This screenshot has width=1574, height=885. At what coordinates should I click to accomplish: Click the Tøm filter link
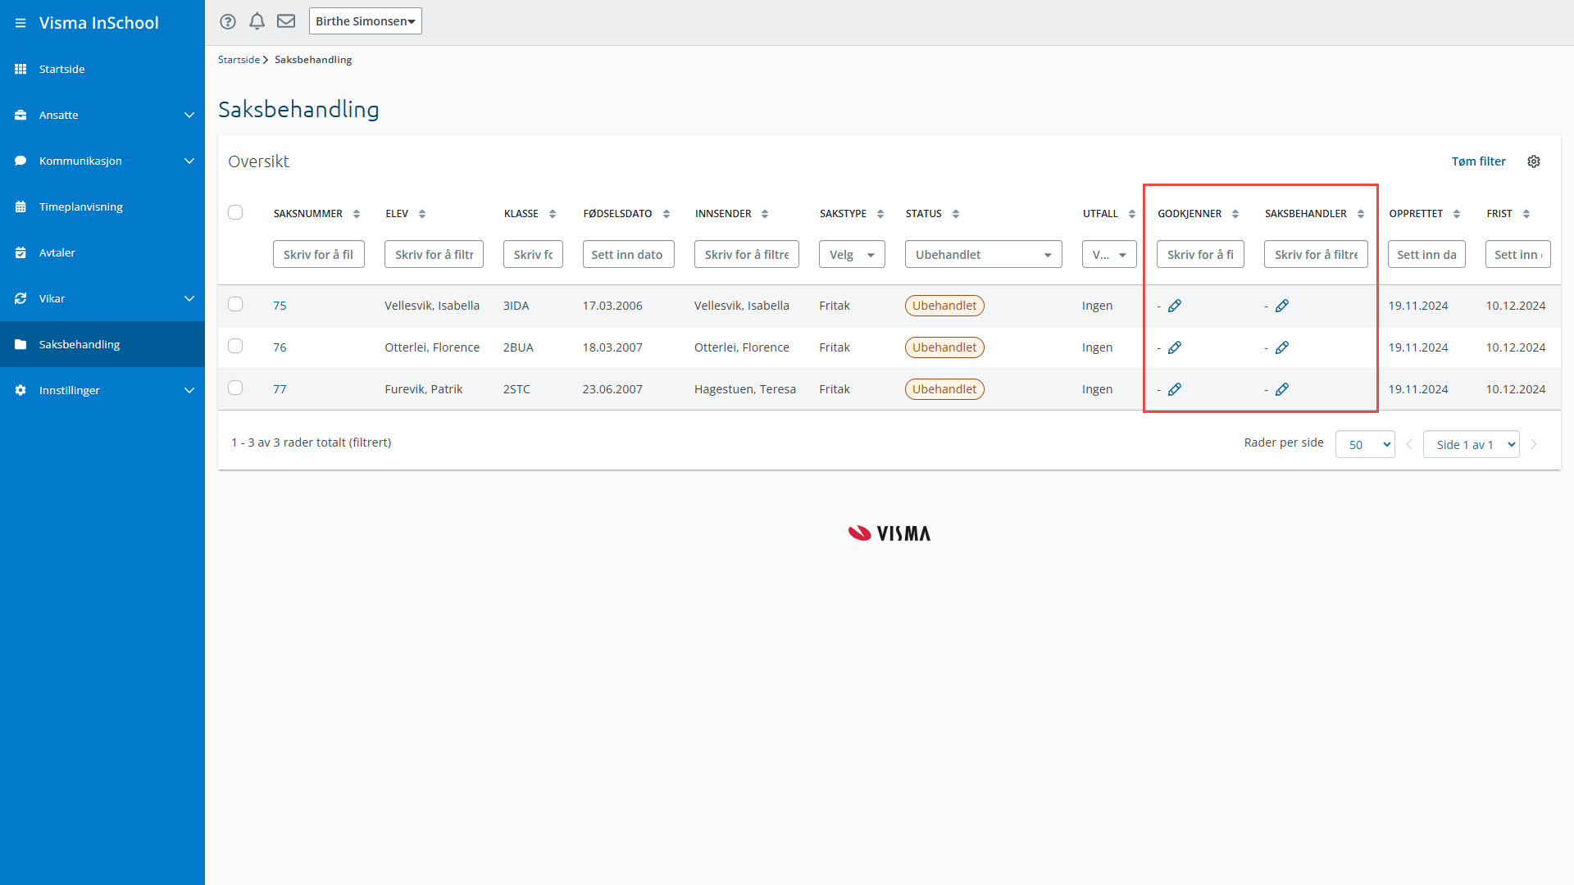(1478, 161)
